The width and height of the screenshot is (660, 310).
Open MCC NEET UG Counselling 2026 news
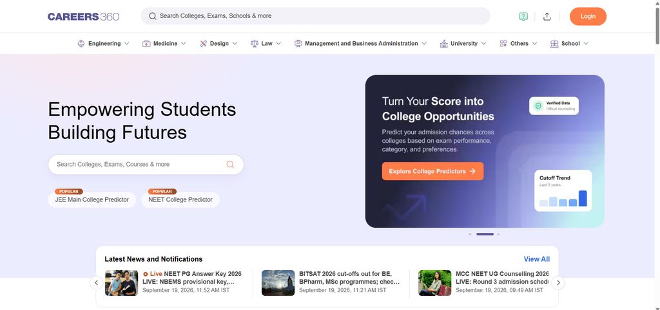click(501, 278)
